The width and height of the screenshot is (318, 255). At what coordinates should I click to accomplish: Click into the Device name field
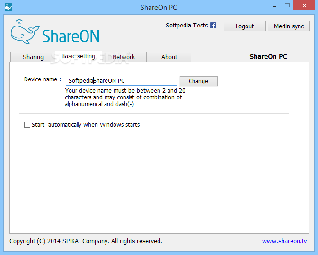(x=121, y=81)
